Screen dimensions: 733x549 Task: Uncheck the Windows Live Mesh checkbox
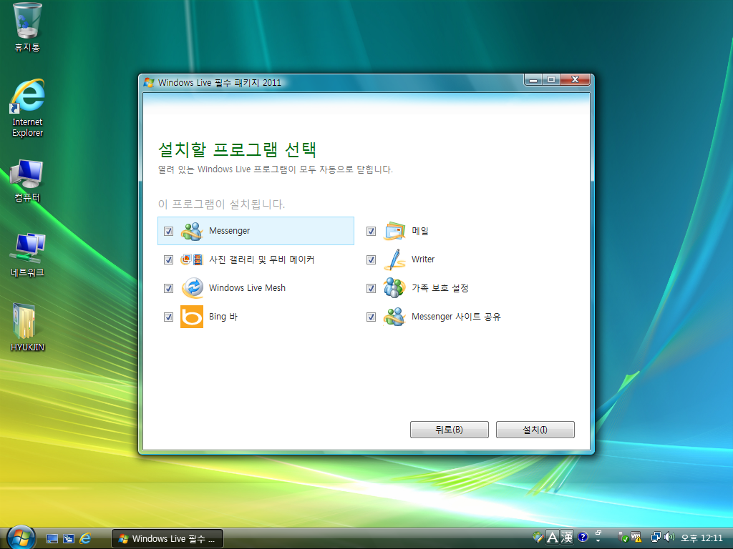169,289
